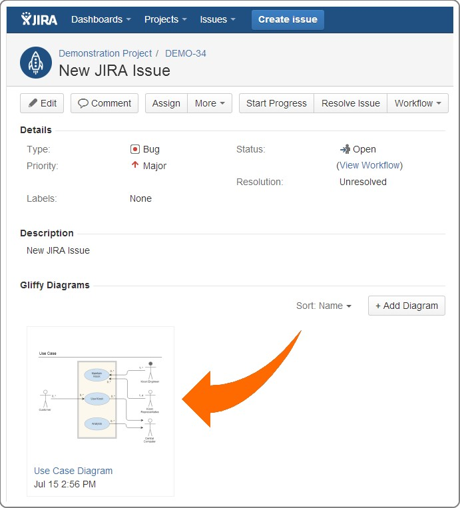Screen dimensions: 460x508
Task: Click the Details section heading
Action: [x=36, y=130]
